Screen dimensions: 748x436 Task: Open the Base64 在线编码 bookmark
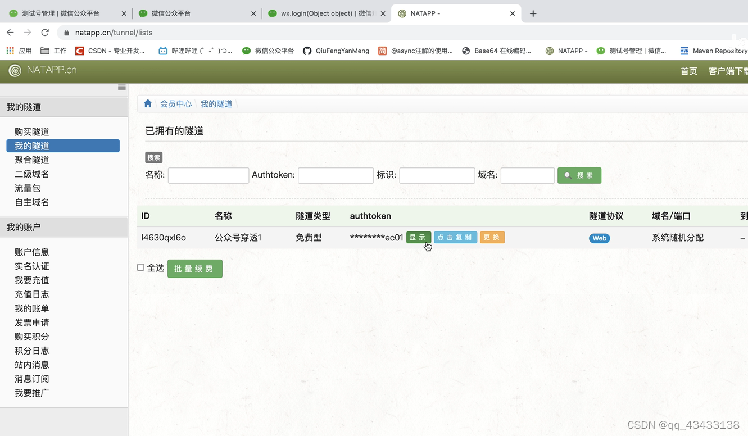click(x=496, y=51)
